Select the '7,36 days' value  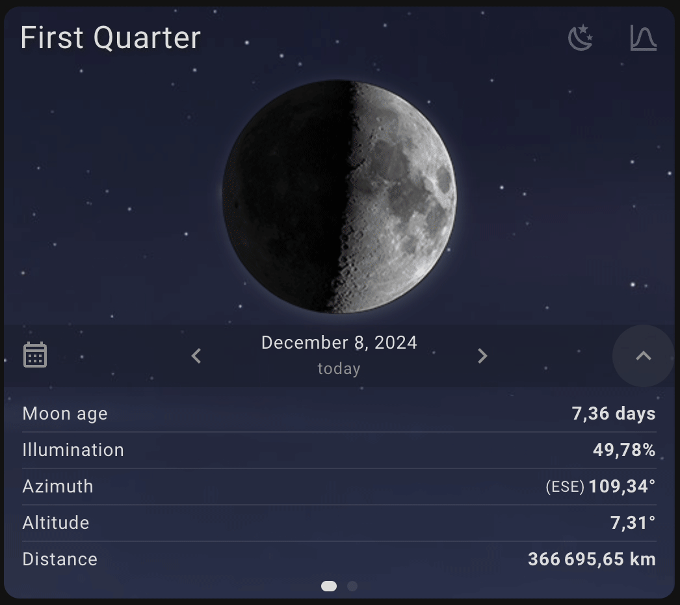tap(613, 414)
